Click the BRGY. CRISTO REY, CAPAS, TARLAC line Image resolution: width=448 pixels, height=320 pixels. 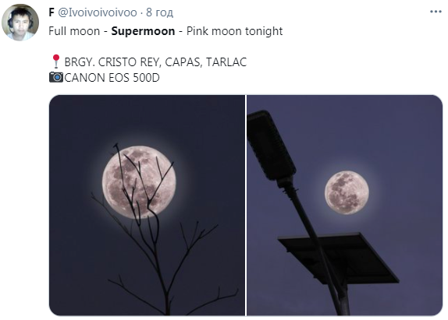155,62
